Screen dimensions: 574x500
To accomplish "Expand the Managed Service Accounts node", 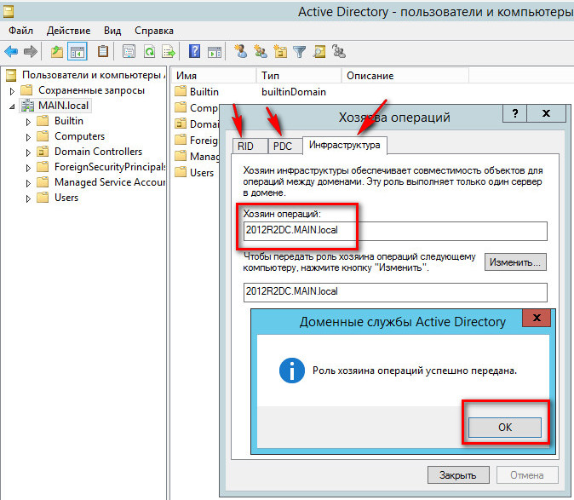I will pyautogui.click(x=28, y=184).
